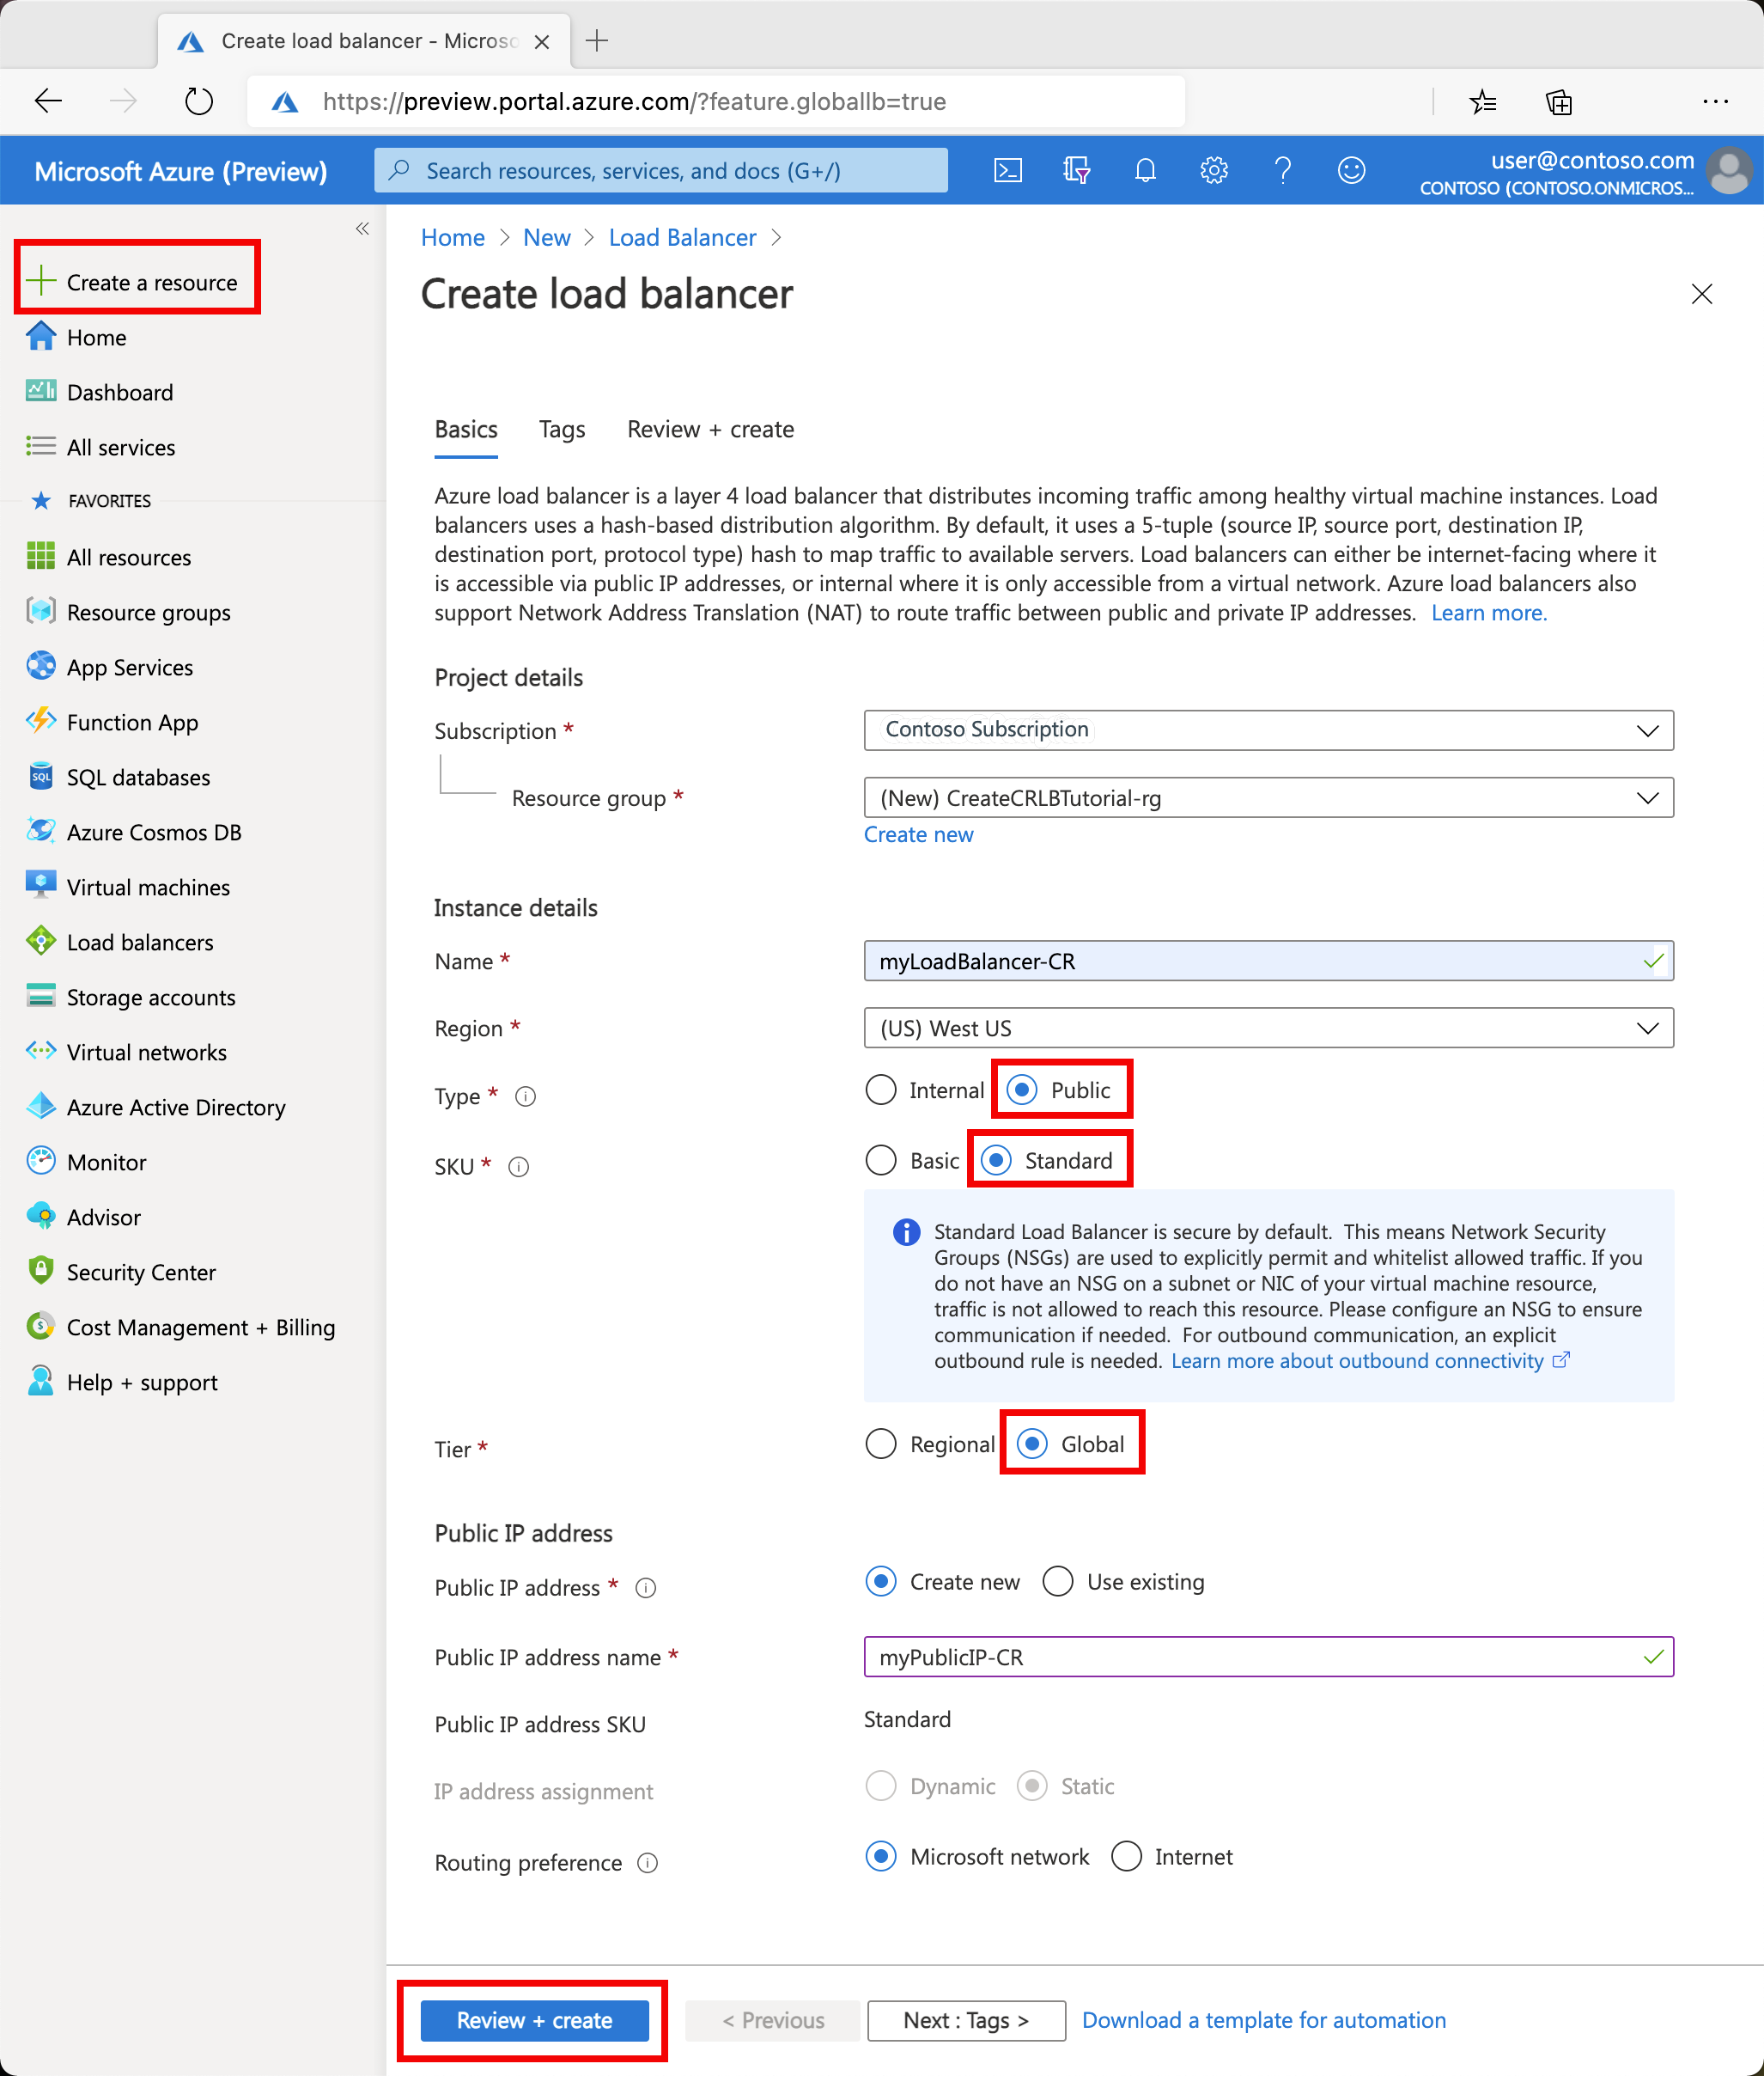Collapse the sidebar with double chevron
This screenshot has height=2076, width=1764.
362,229
